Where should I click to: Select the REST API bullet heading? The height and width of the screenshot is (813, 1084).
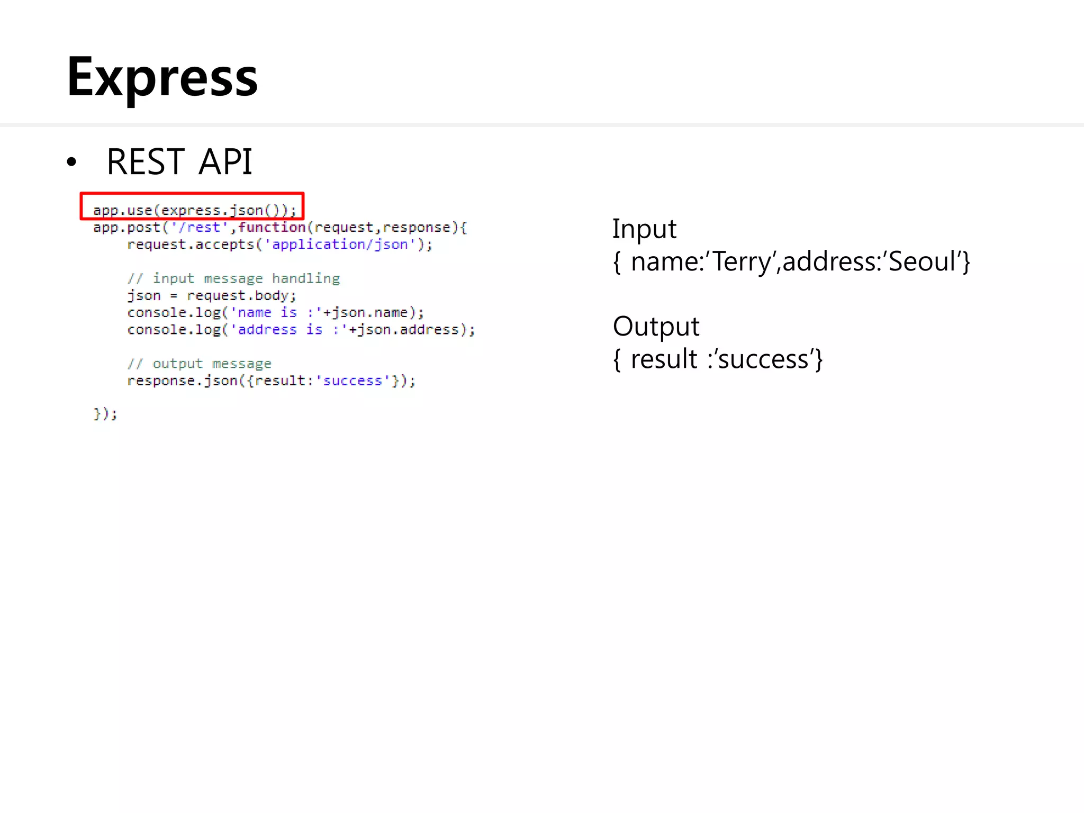tap(179, 161)
